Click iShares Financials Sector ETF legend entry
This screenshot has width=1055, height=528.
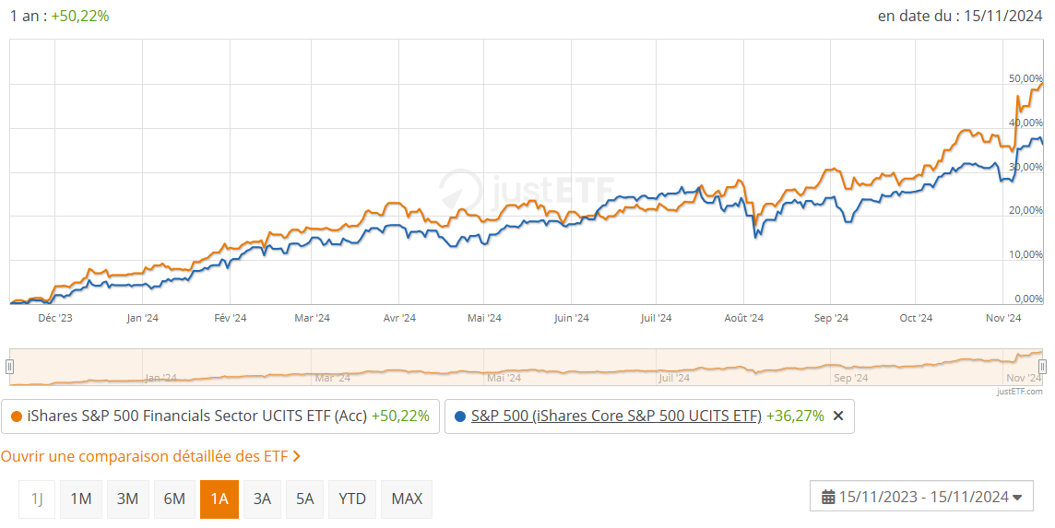click(220, 417)
